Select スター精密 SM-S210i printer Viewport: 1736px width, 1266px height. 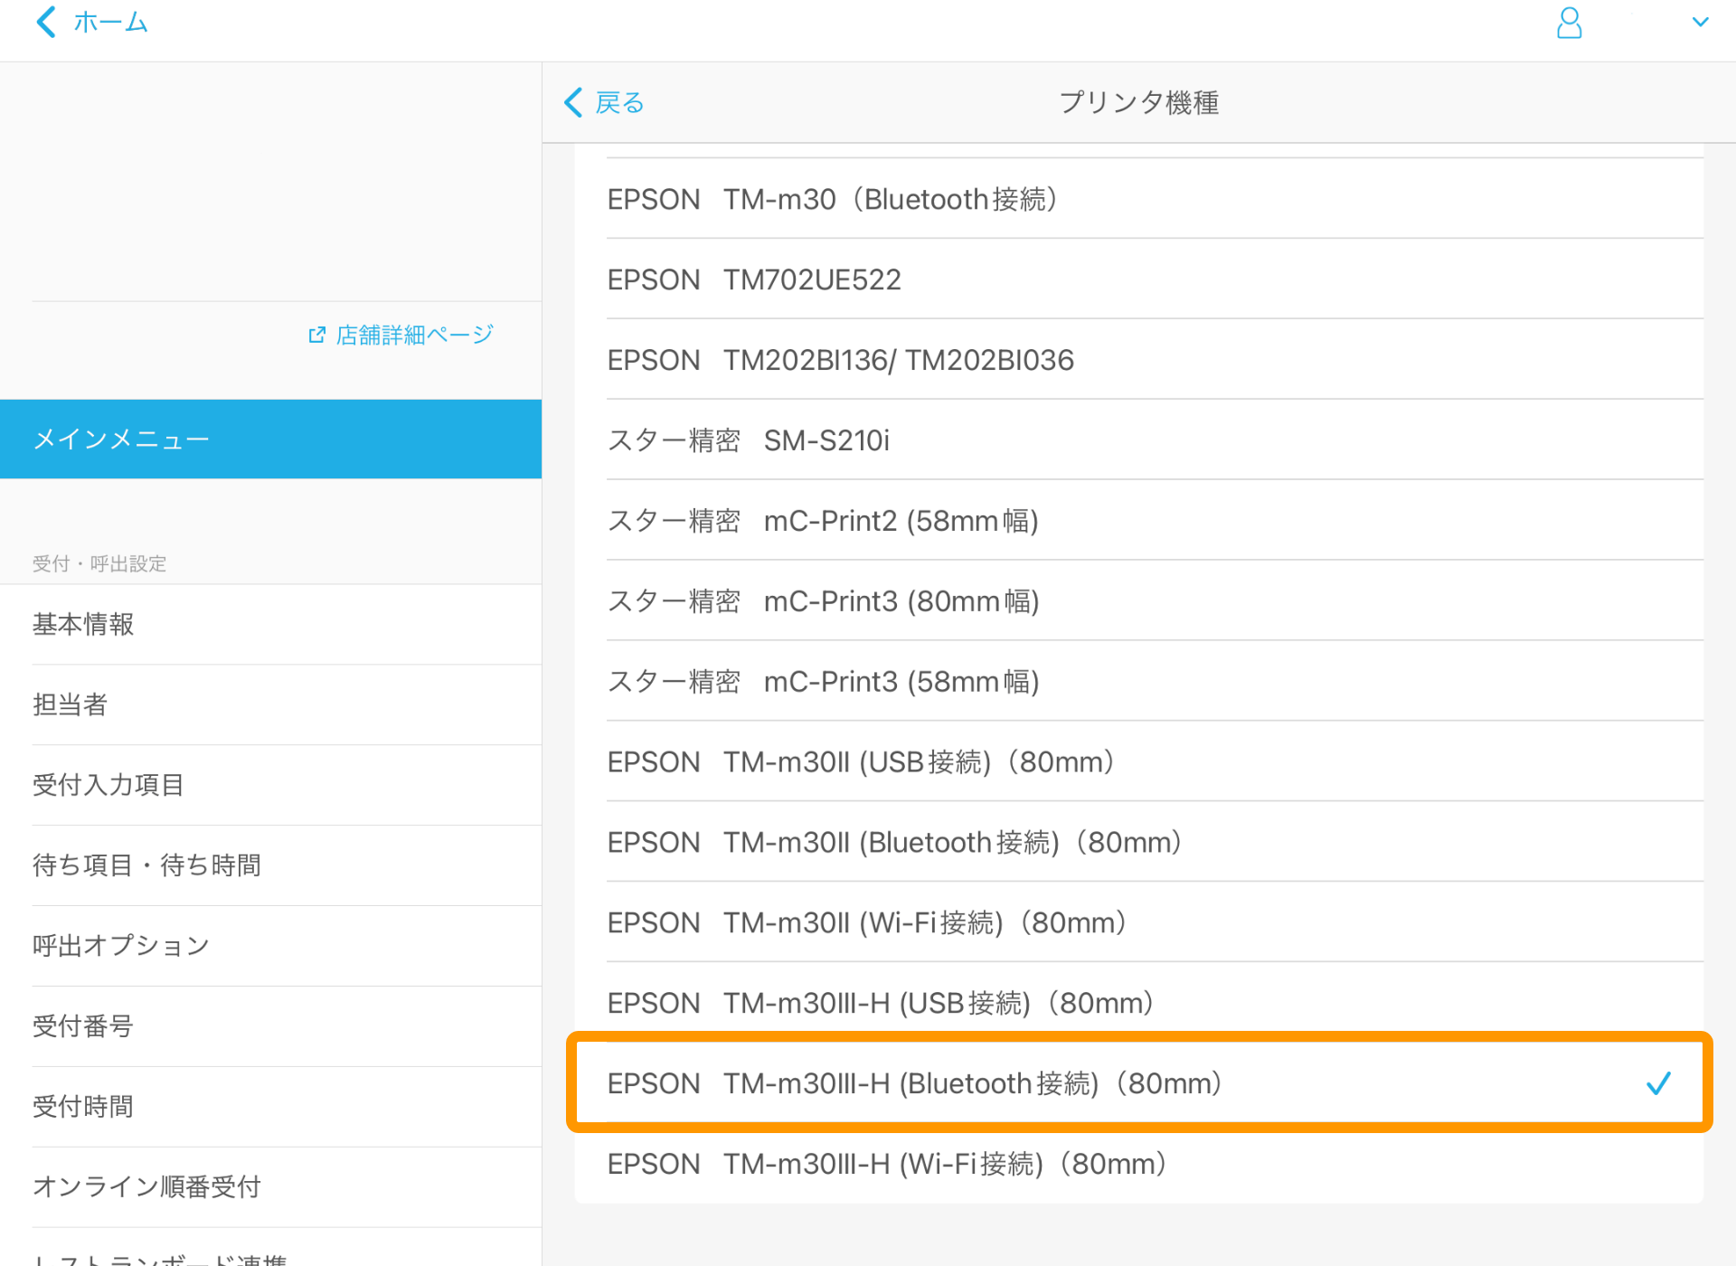(1138, 440)
